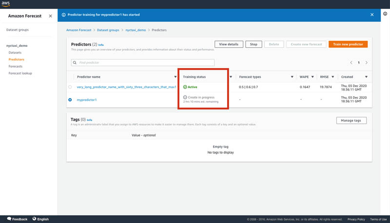Click the Create in progress status icon
This screenshot has width=390, height=223.
[x=185, y=97]
